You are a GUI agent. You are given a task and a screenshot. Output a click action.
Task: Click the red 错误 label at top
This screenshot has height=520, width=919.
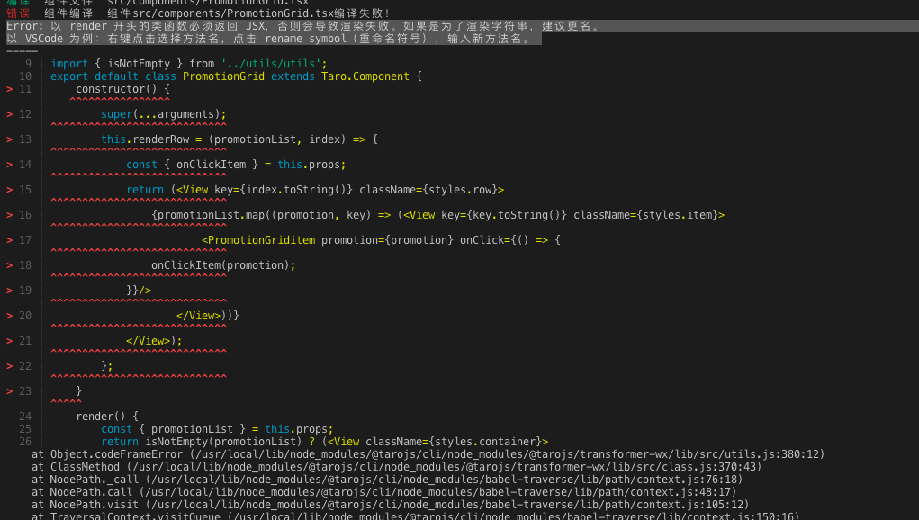tap(18, 13)
